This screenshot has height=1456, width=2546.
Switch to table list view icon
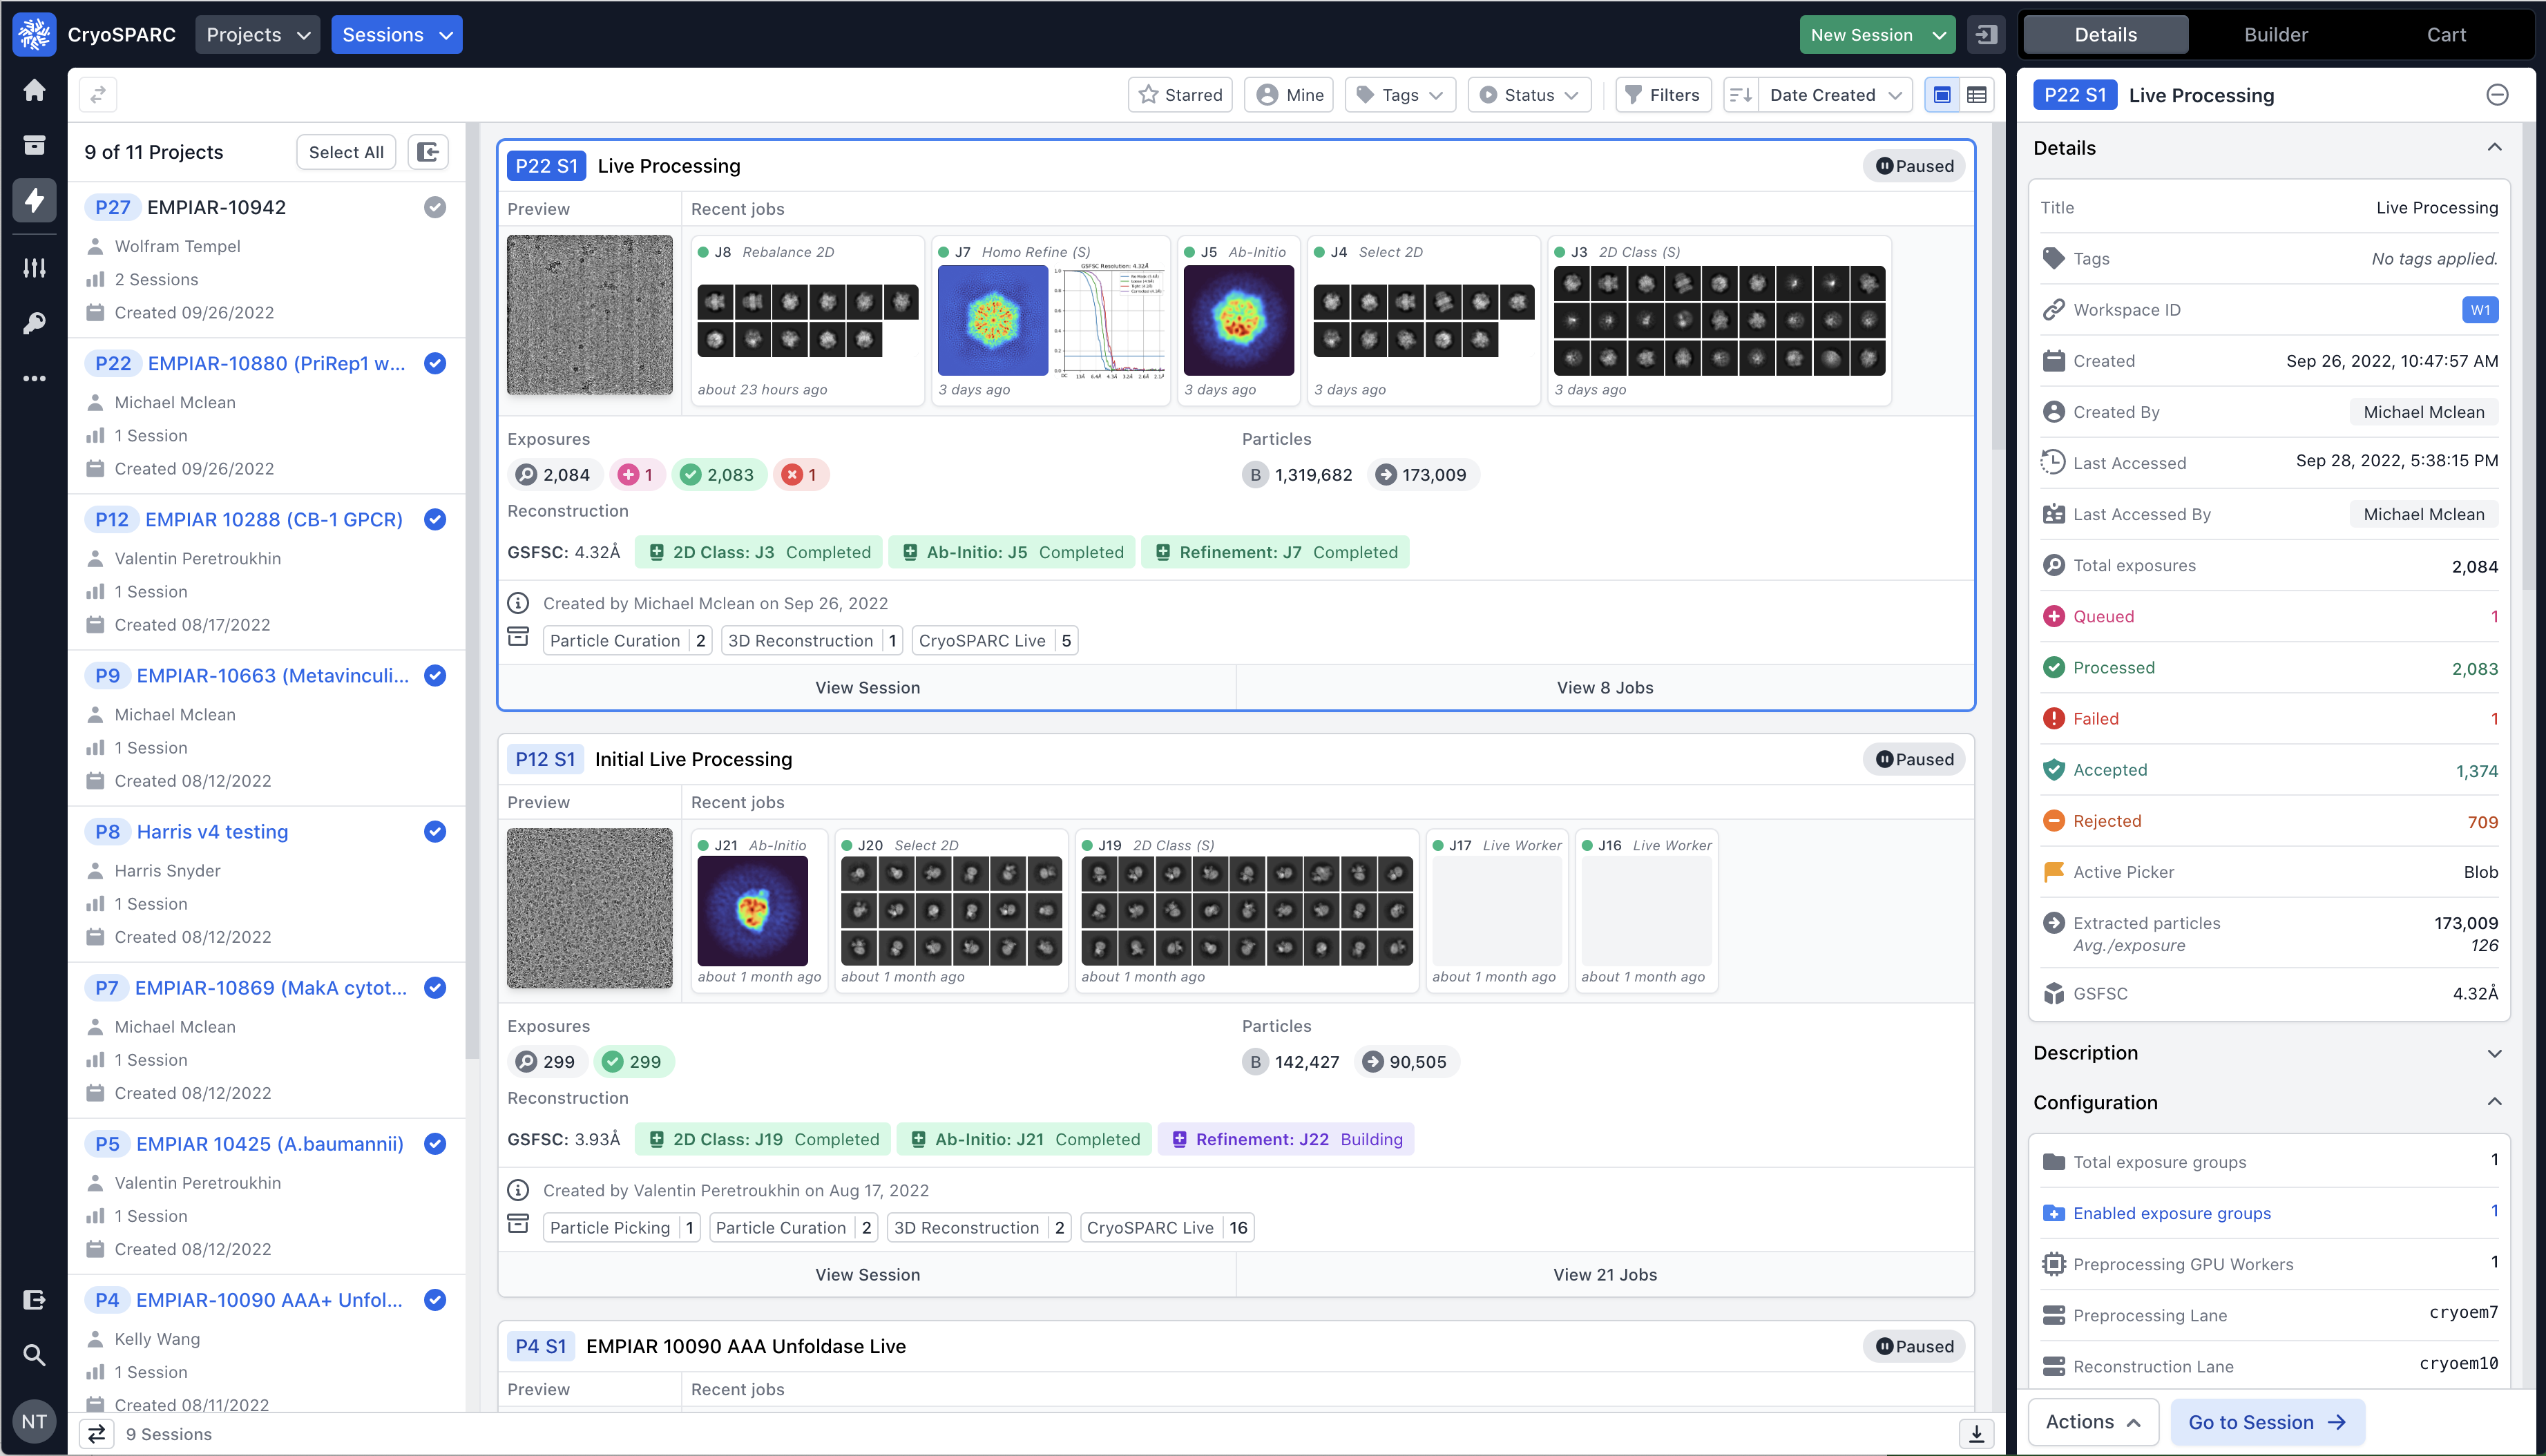coord(1977,95)
